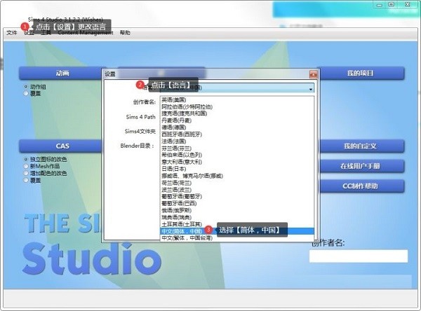Choose 葡萄牙语(葡萄牙) language

click(237, 197)
